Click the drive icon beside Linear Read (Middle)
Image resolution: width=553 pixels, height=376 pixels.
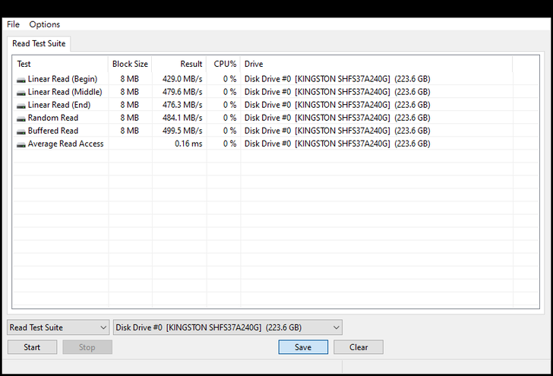pyautogui.click(x=21, y=93)
